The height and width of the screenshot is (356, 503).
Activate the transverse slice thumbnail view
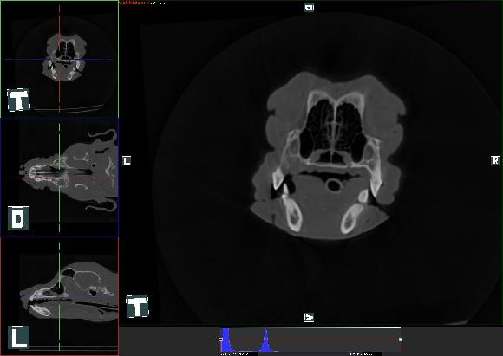click(x=59, y=59)
